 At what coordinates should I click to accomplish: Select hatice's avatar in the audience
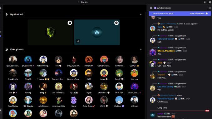click(104, 73)
